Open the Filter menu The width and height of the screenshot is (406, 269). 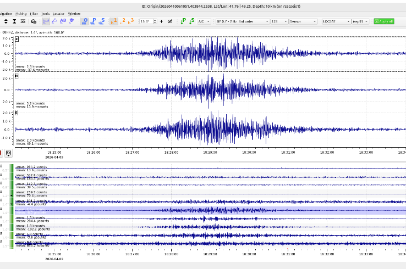click(34, 14)
